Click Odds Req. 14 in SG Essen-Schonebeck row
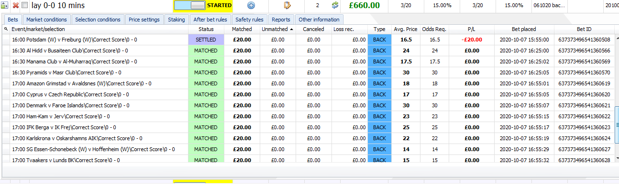 pyautogui.click(x=435, y=149)
